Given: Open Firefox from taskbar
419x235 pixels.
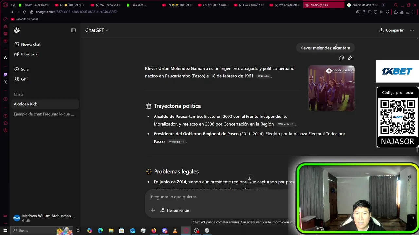Looking at the screenshot, I should [154, 231].
